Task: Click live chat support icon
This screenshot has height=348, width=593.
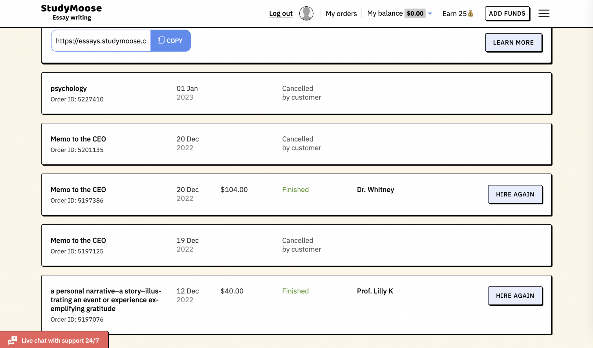Action: click(13, 340)
